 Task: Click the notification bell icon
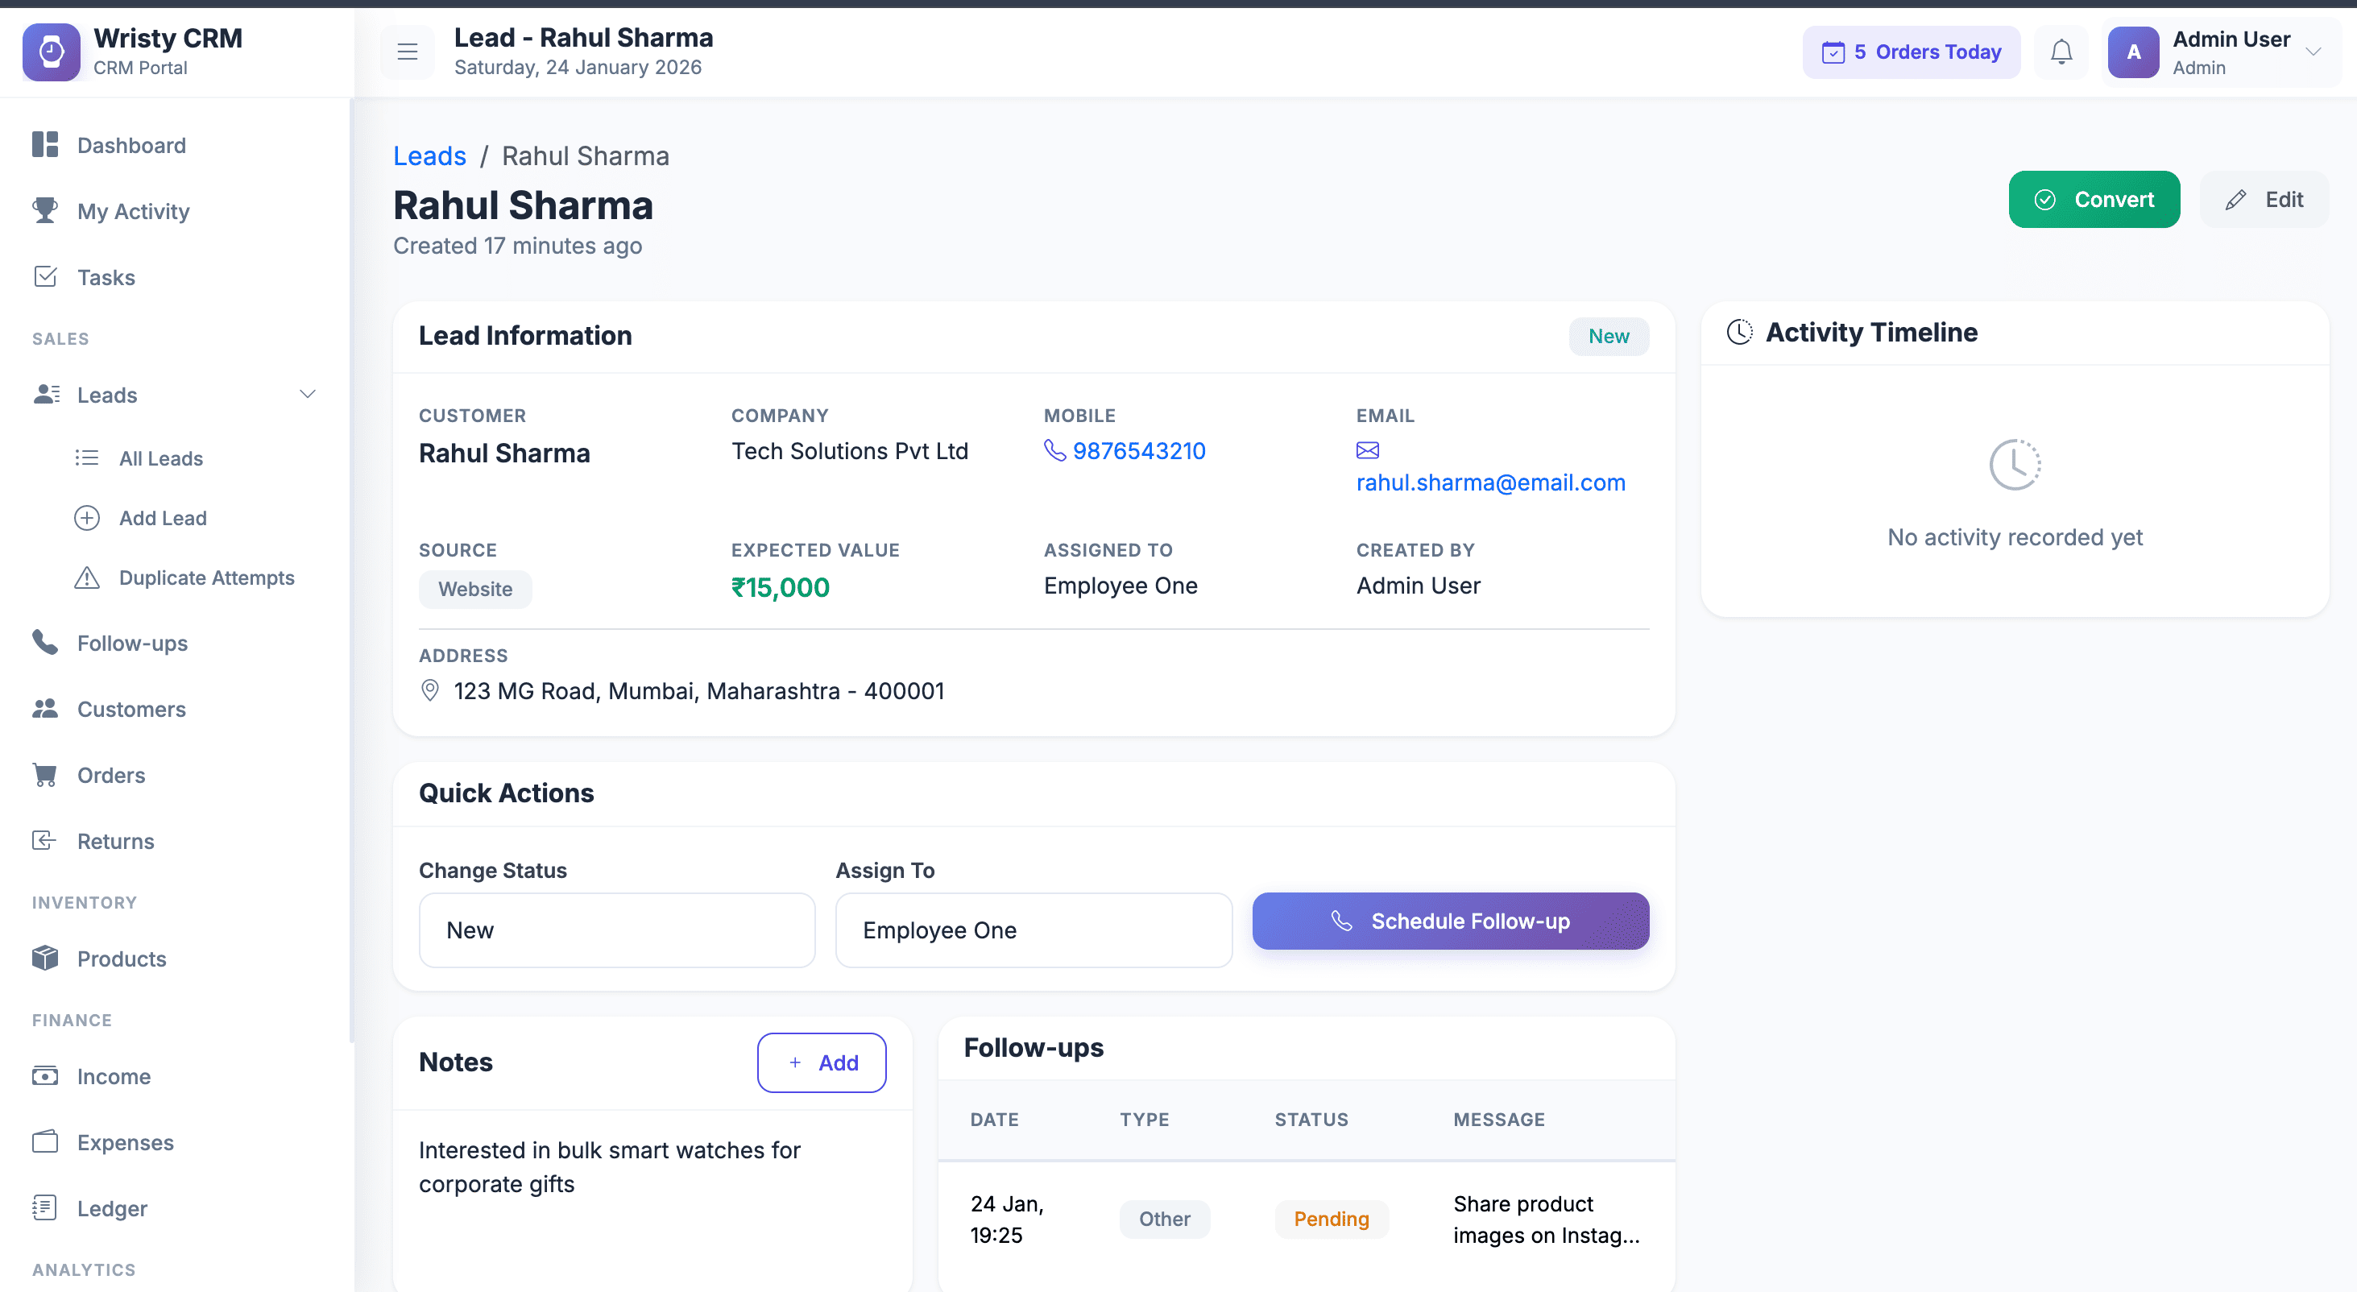point(2061,52)
